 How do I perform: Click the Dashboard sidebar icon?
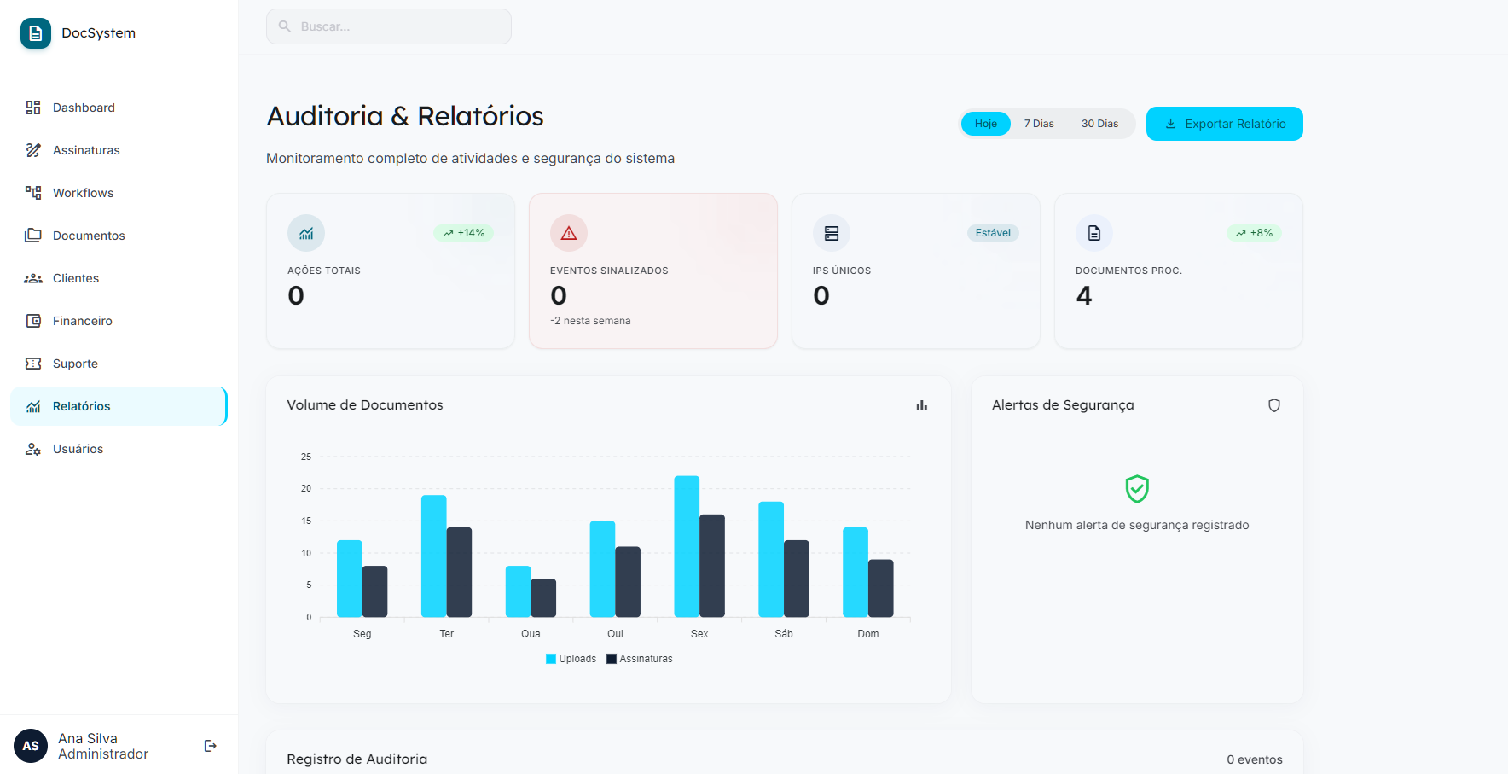[33, 108]
